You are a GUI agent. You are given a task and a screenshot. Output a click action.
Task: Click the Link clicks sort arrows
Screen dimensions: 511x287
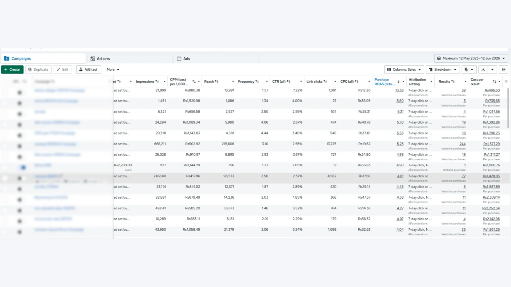(x=325, y=81)
